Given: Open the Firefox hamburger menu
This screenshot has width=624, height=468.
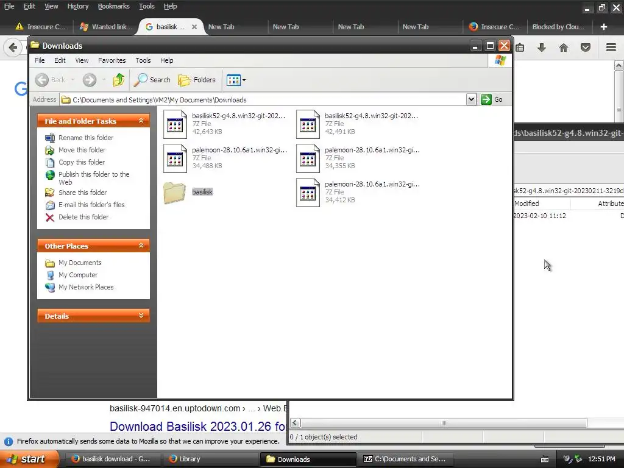Looking at the screenshot, I should point(611,48).
